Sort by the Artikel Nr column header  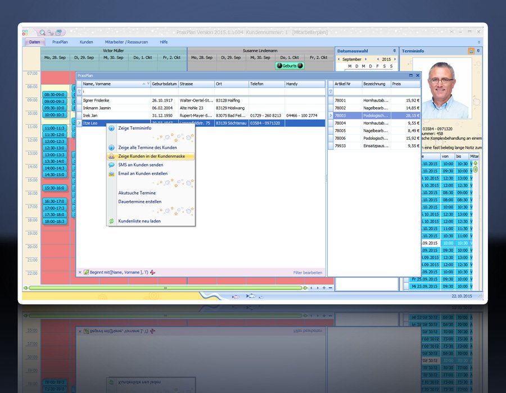[x=347, y=84]
